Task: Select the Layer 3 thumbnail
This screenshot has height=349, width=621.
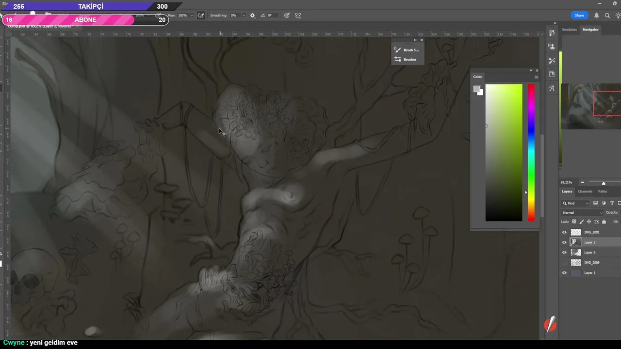Action: click(576, 253)
